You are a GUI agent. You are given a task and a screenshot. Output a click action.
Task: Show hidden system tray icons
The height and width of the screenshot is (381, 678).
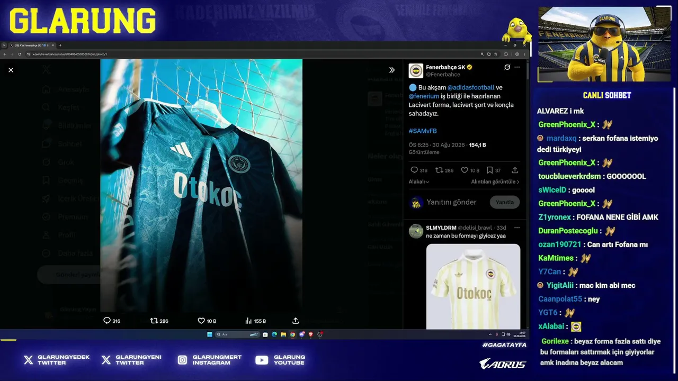489,334
